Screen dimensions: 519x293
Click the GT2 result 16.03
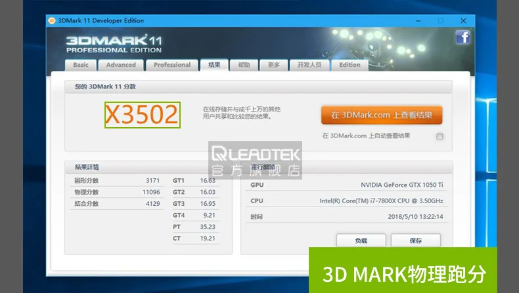click(208, 192)
